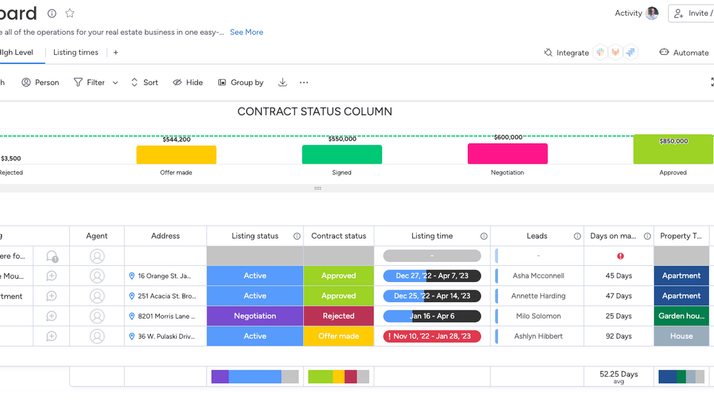Click the Automate robot icon

(664, 52)
